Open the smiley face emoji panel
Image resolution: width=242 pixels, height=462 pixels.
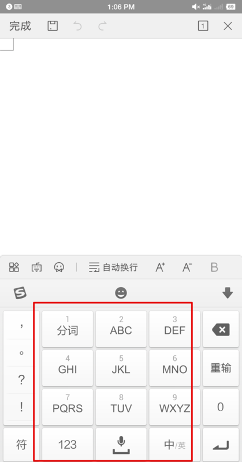tap(121, 293)
